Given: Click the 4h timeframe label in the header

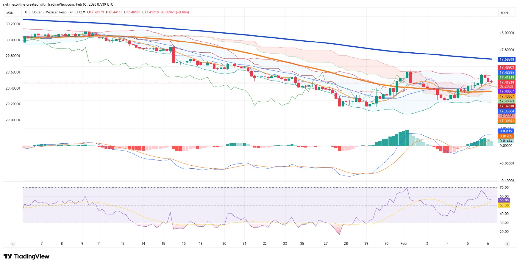Looking at the screenshot, I should coord(71,12).
